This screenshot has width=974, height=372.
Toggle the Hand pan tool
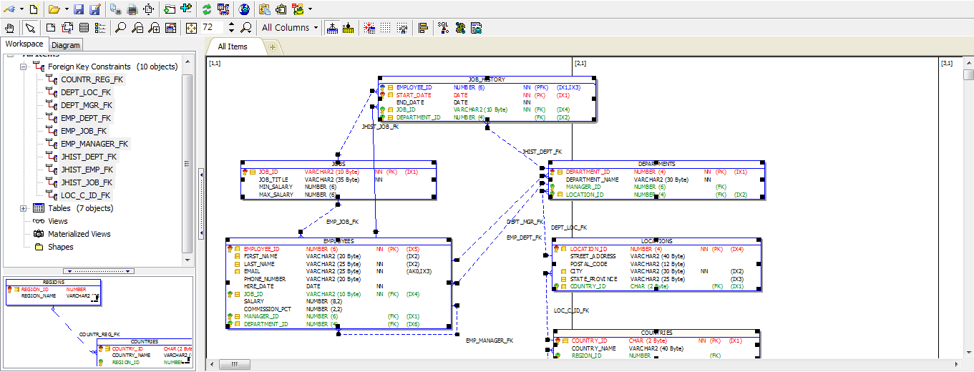[10, 28]
